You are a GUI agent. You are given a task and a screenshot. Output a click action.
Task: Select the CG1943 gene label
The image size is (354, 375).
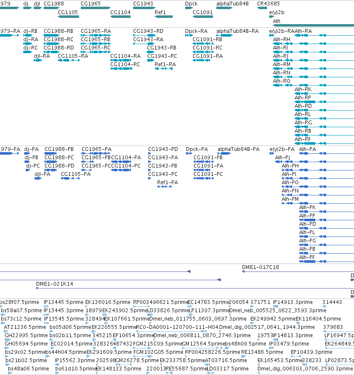[x=143, y=4]
